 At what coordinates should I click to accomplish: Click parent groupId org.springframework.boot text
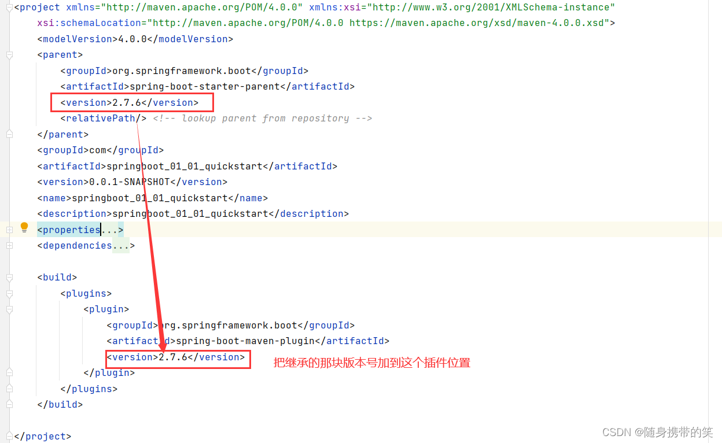tap(182, 71)
